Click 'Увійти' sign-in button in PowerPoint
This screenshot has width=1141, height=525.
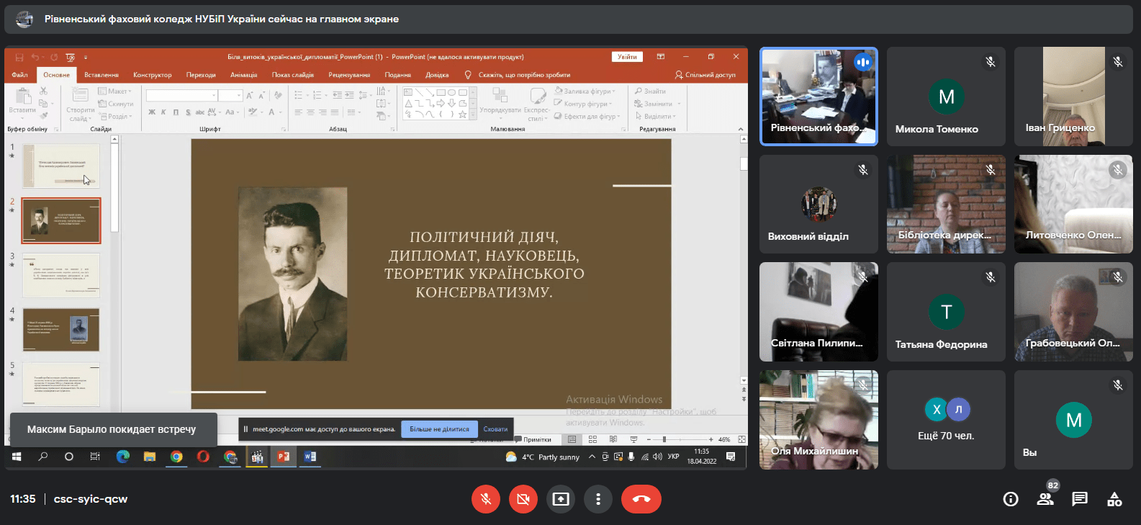point(627,57)
